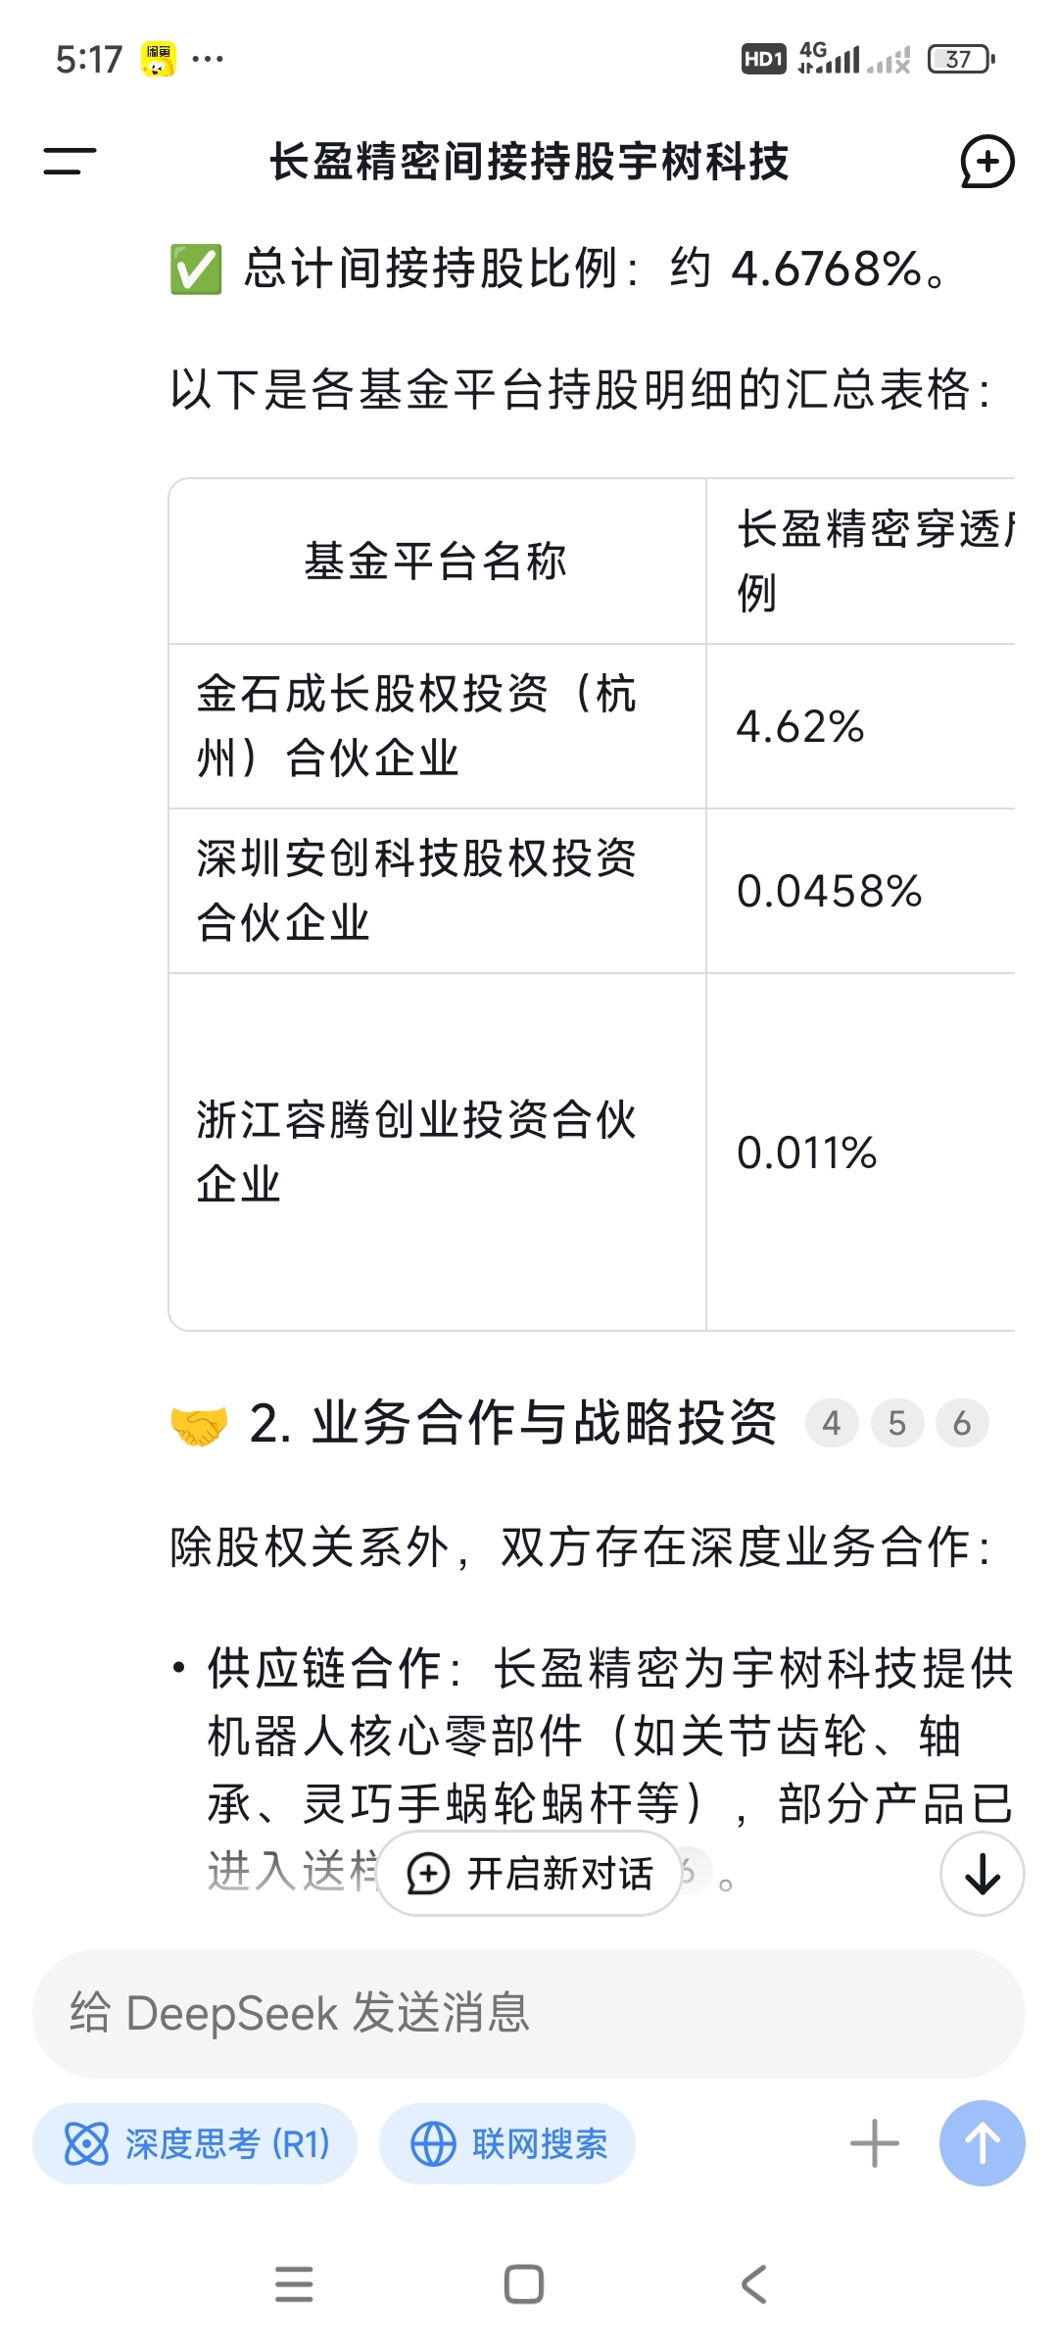Open the notification dots in status bar
1058x2352 pixels.
[x=208, y=59]
